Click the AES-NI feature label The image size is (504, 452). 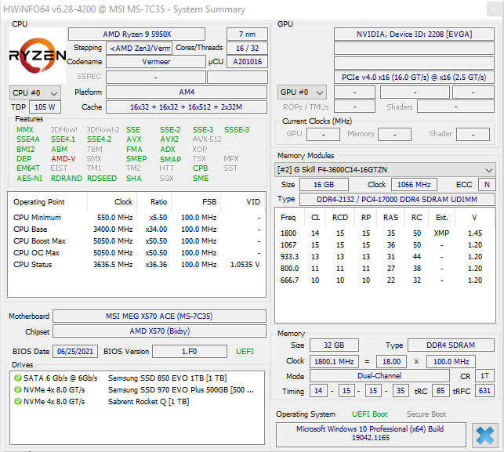tap(29, 179)
